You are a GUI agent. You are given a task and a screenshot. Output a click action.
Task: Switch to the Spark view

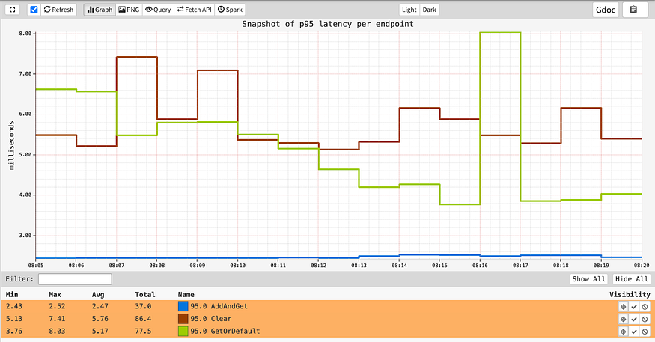[x=230, y=10]
